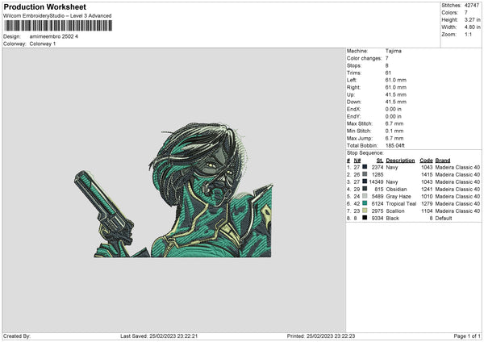Click stitch count '14349' in stop sequence

[x=376, y=181]
